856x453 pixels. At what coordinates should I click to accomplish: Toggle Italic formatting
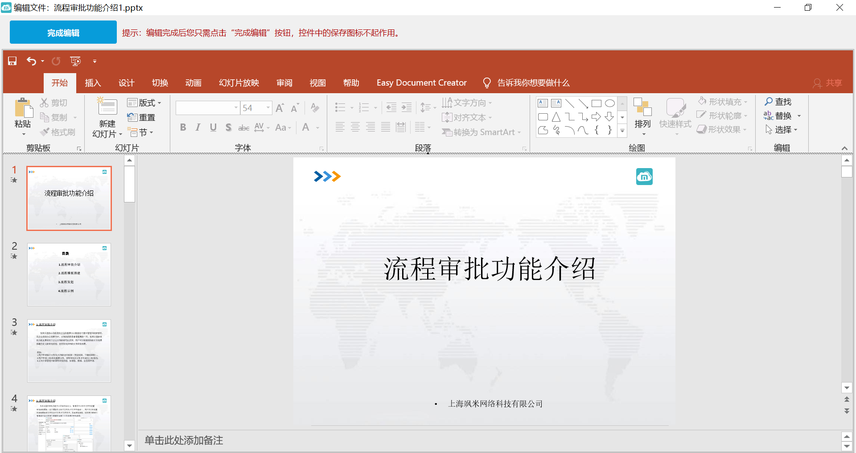coord(198,128)
